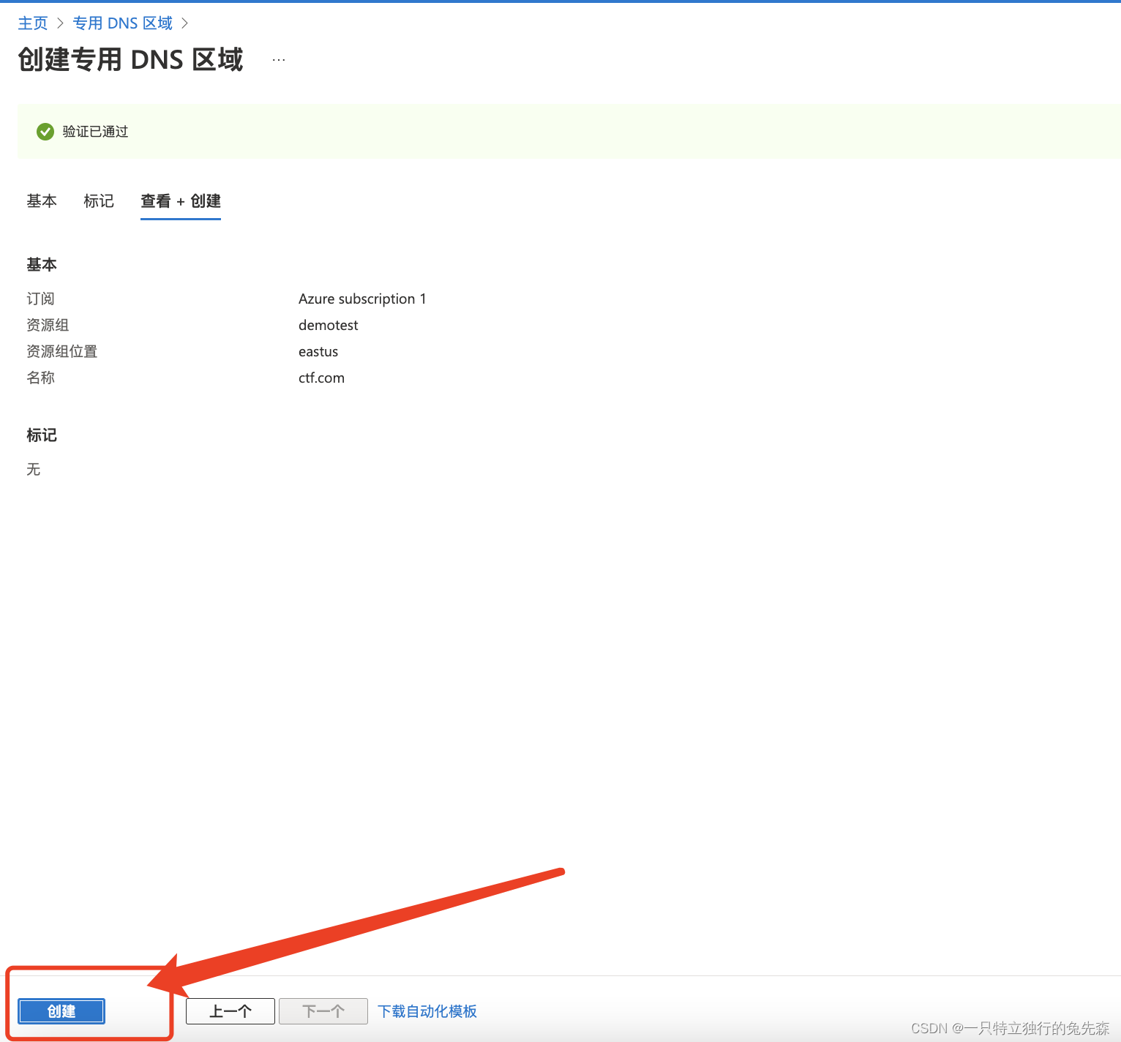Switch to the 基本 tab
The height and width of the screenshot is (1042, 1121).
(42, 201)
